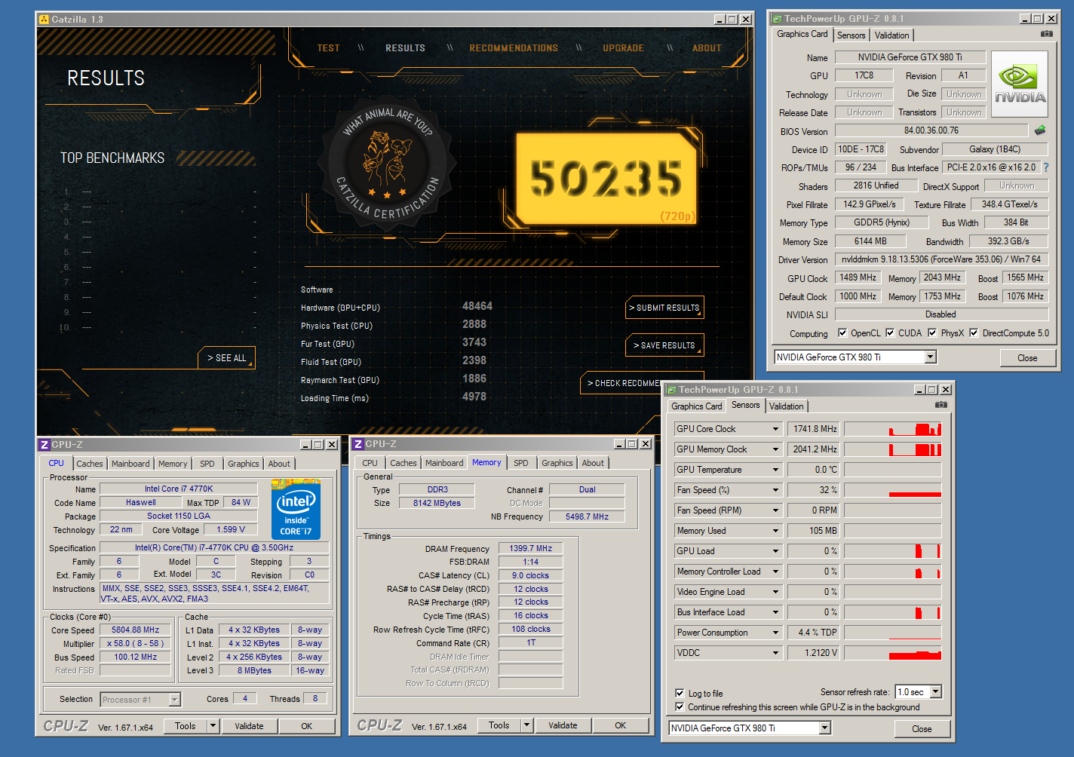Viewport: 1074px width, 757px height.
Task: Click the NB Frequency value 5498.7 MHz
Action: (x=588, y=516)
